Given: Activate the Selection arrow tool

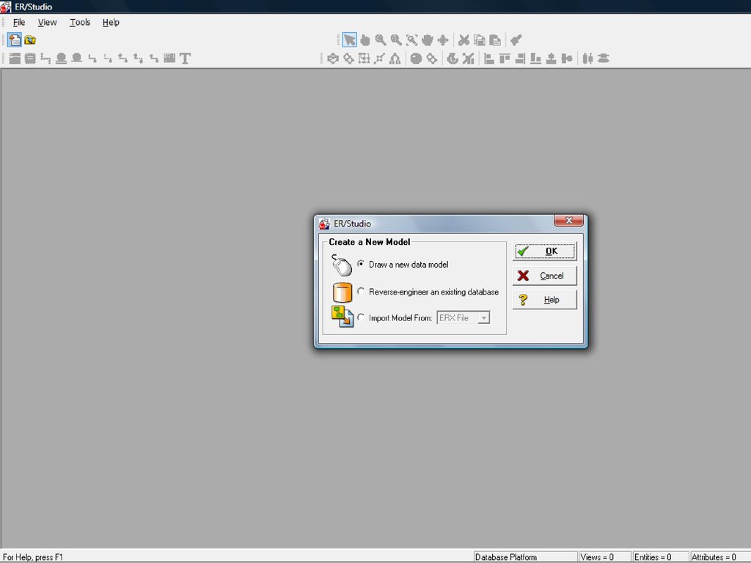Looking at the screenshot, I should 350,40.
